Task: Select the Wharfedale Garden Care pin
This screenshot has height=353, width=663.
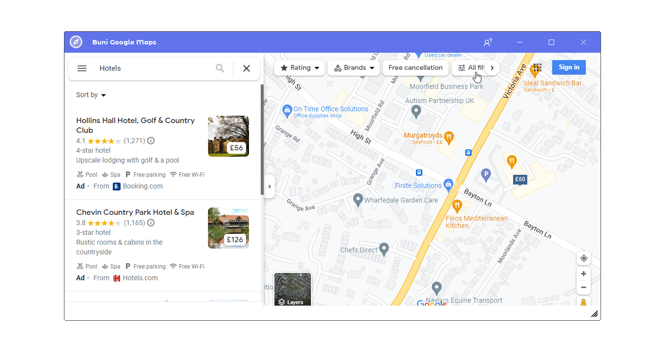Action: pyautogui.click(x=358, y=200)
